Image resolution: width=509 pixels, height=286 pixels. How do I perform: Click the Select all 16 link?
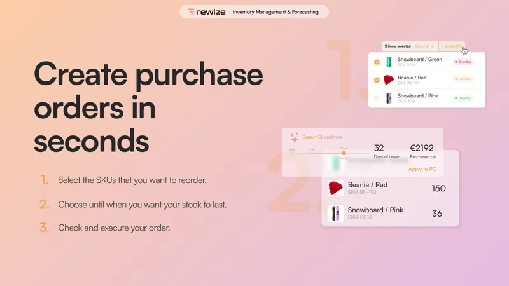(424, 46)
